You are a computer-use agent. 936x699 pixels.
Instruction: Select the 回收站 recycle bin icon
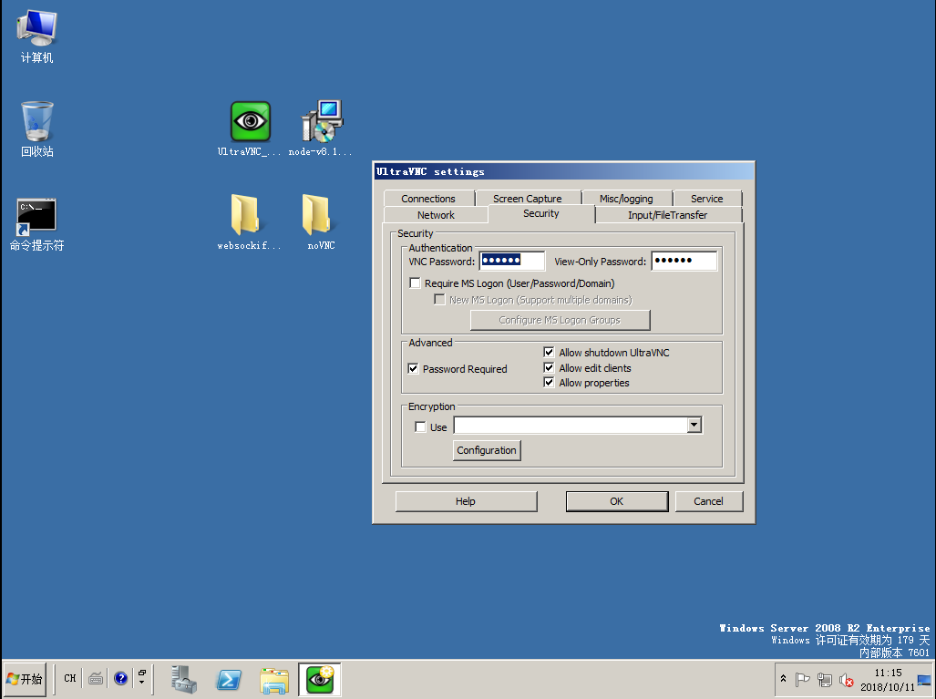pyautogui.click(x=37, y=128)
